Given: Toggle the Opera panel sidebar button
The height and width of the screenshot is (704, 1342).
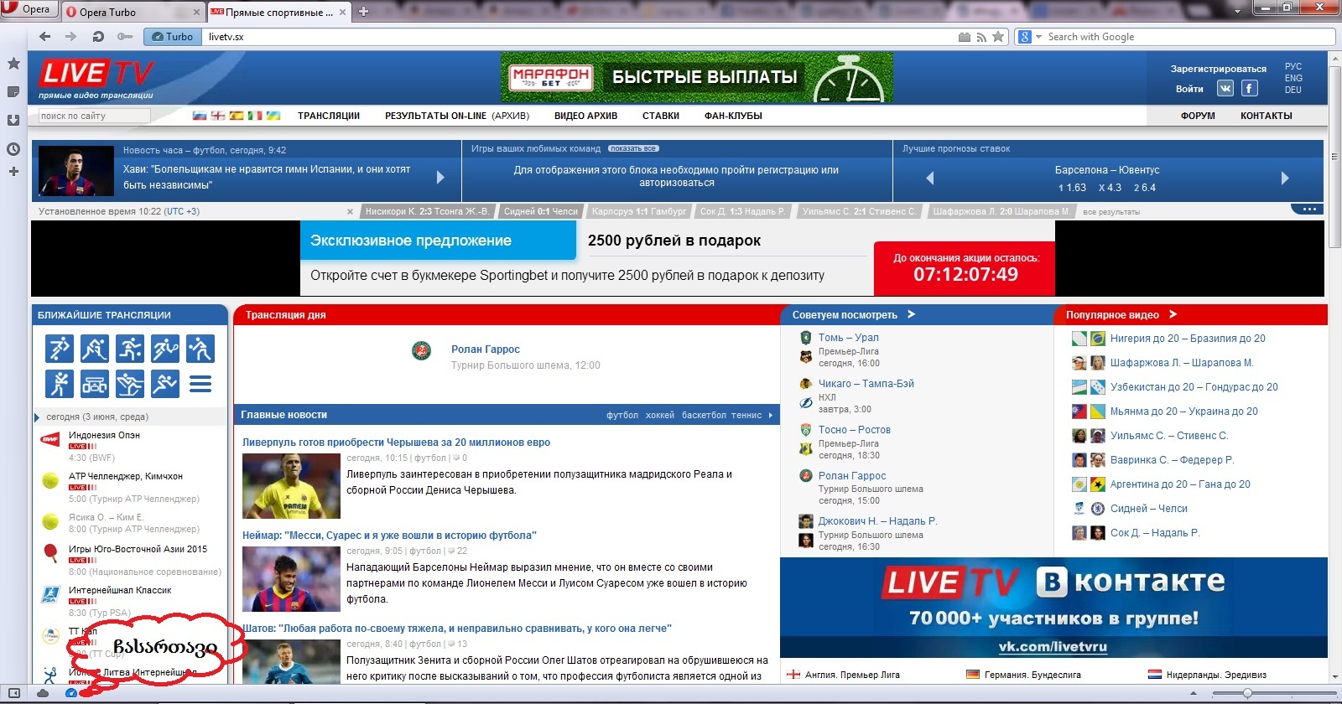Looking at the screenshot, I should coord(14,693).
